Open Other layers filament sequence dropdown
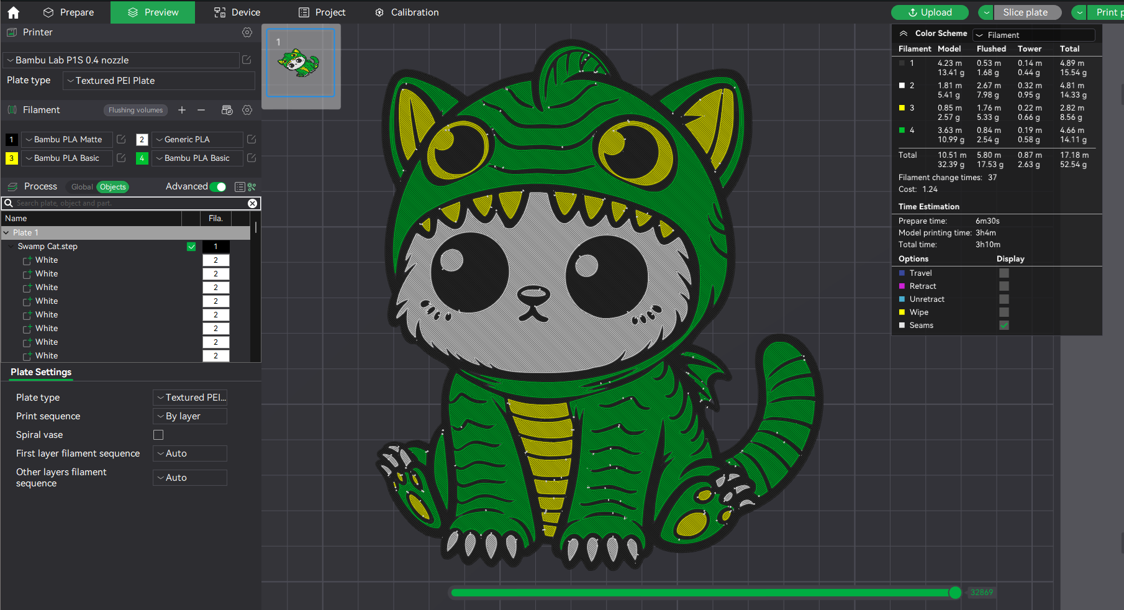 [190, 478]
